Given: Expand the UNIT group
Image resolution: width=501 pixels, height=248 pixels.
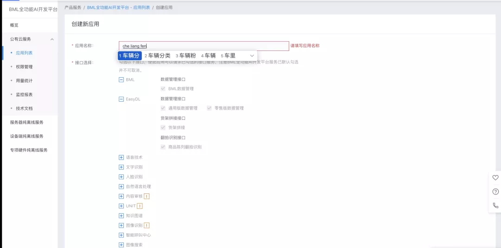Looking at the screenshot, I should pyautogui.click(x=121, y=206).
